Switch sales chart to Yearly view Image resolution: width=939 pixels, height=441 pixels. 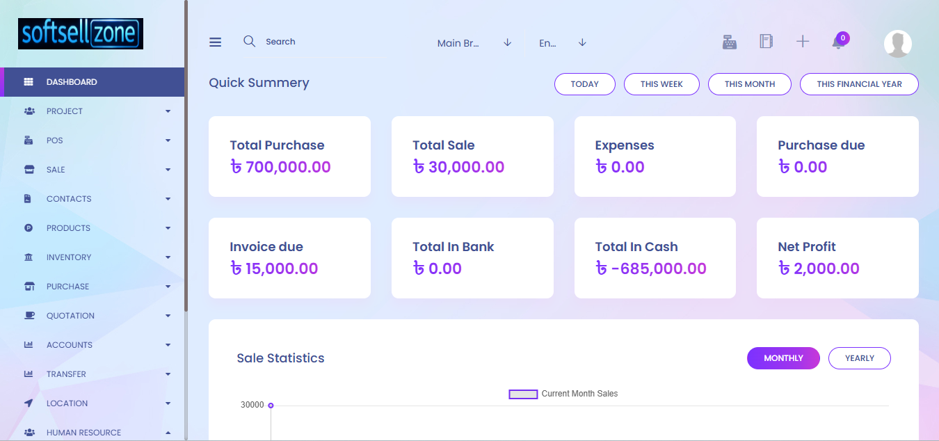(x=859, y=358)
